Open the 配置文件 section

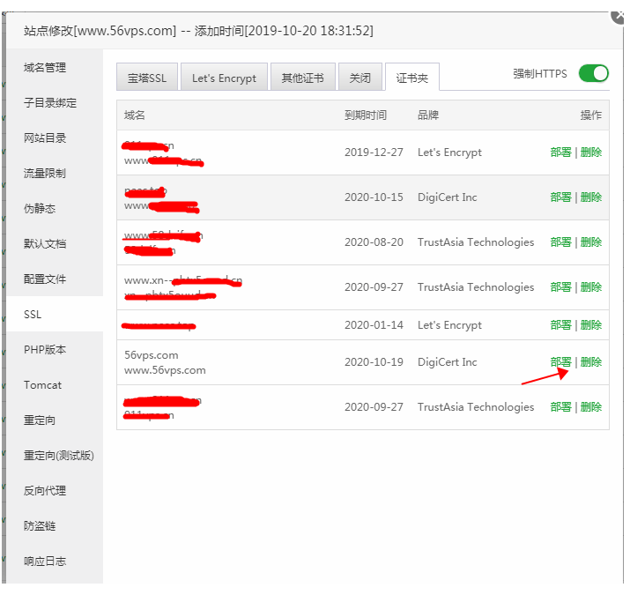click(x=45, y=279)
